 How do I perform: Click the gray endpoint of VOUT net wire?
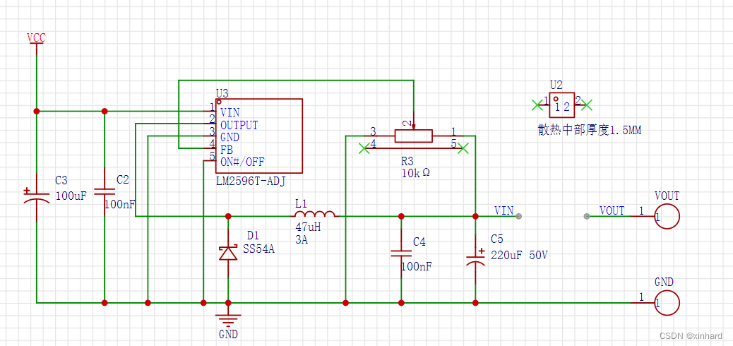[587, 216]
